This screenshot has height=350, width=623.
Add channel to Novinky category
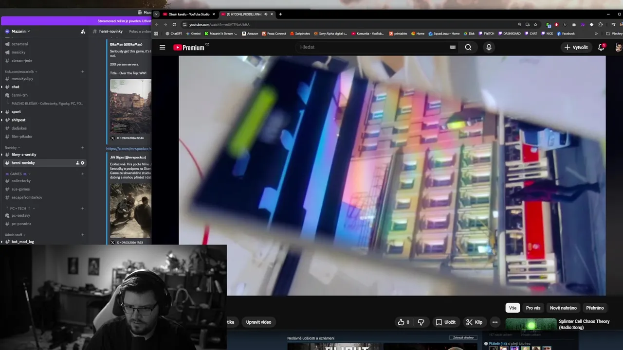coord(83,147)
